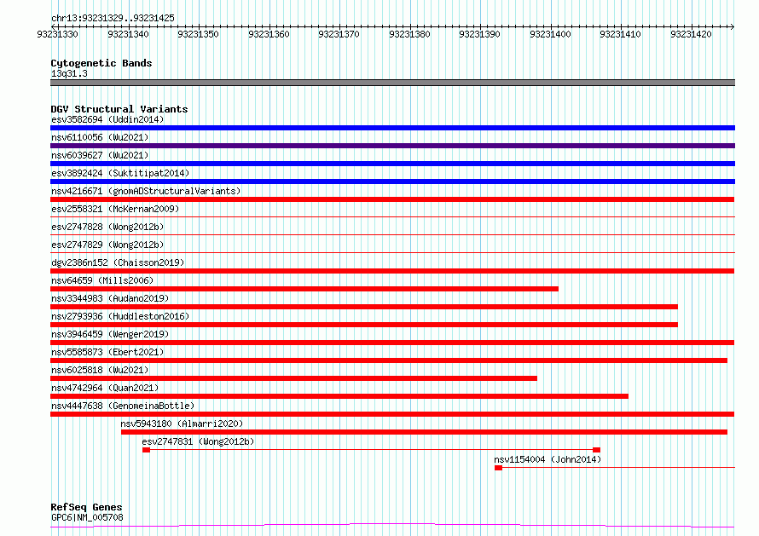Click the DGV Structural Variants track heading
This screenshot has height=536, width=759.
click(x=119, y=109)
